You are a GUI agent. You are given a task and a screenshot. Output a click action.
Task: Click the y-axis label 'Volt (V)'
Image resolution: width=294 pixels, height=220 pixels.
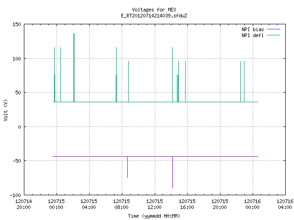coord(6,110)
